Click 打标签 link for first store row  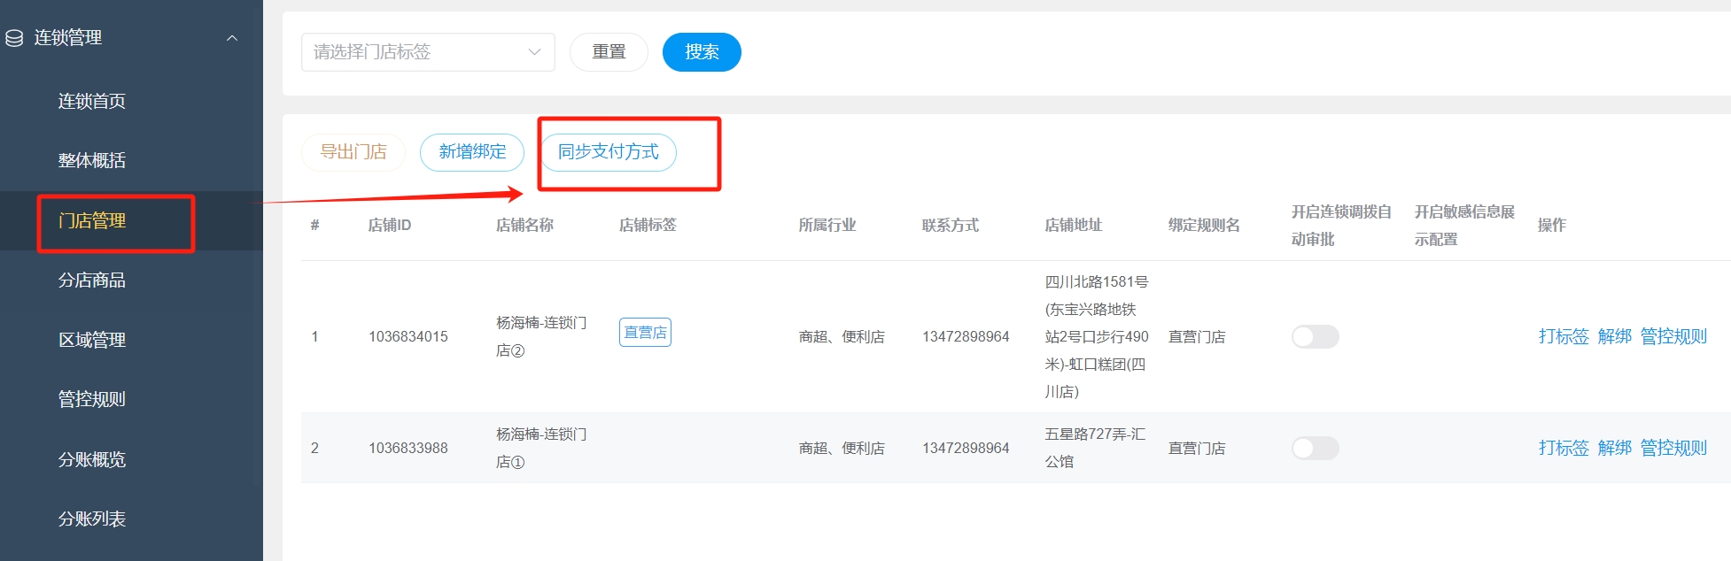click(1563, 336)
